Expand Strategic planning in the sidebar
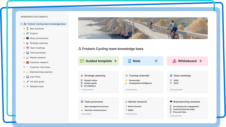This screenshot has width=226, height=127. click(24, 43)
